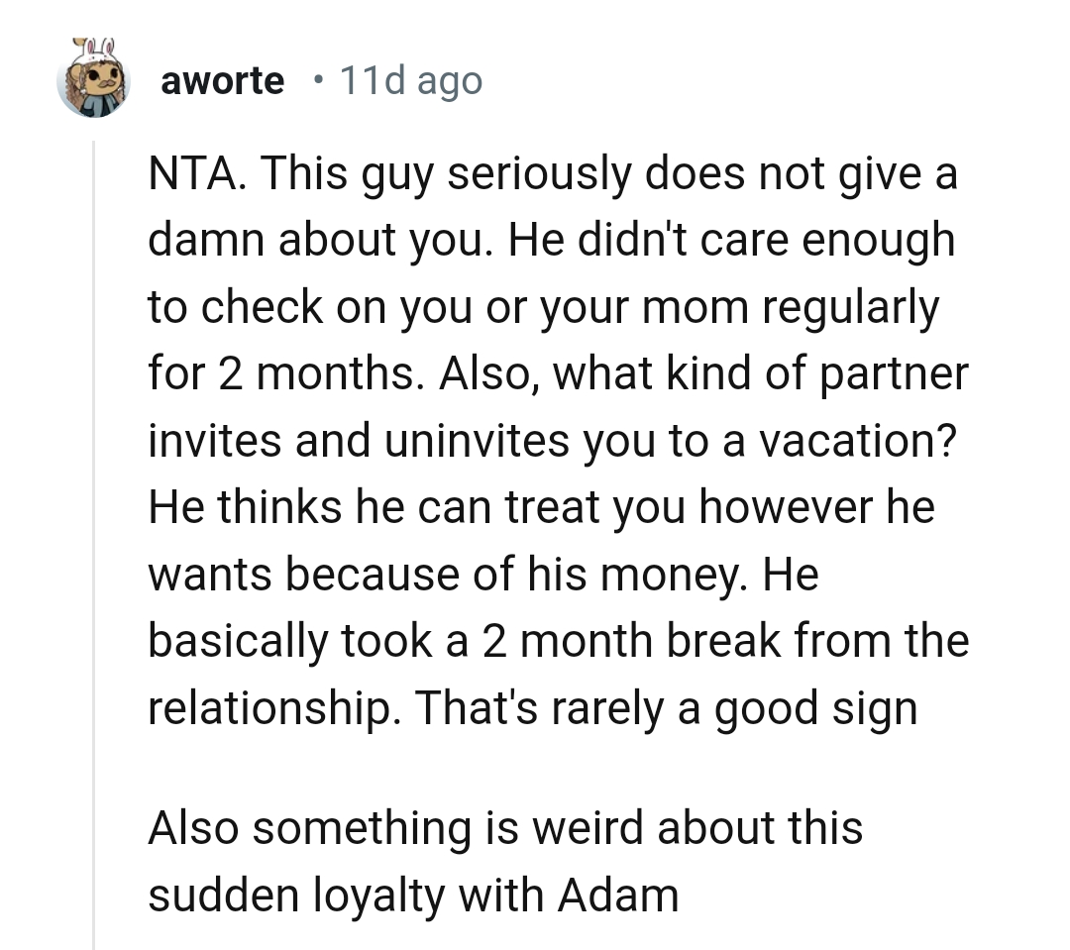Click the username aworte
This screenshot has height=950, width=1070.
point(222,81)
